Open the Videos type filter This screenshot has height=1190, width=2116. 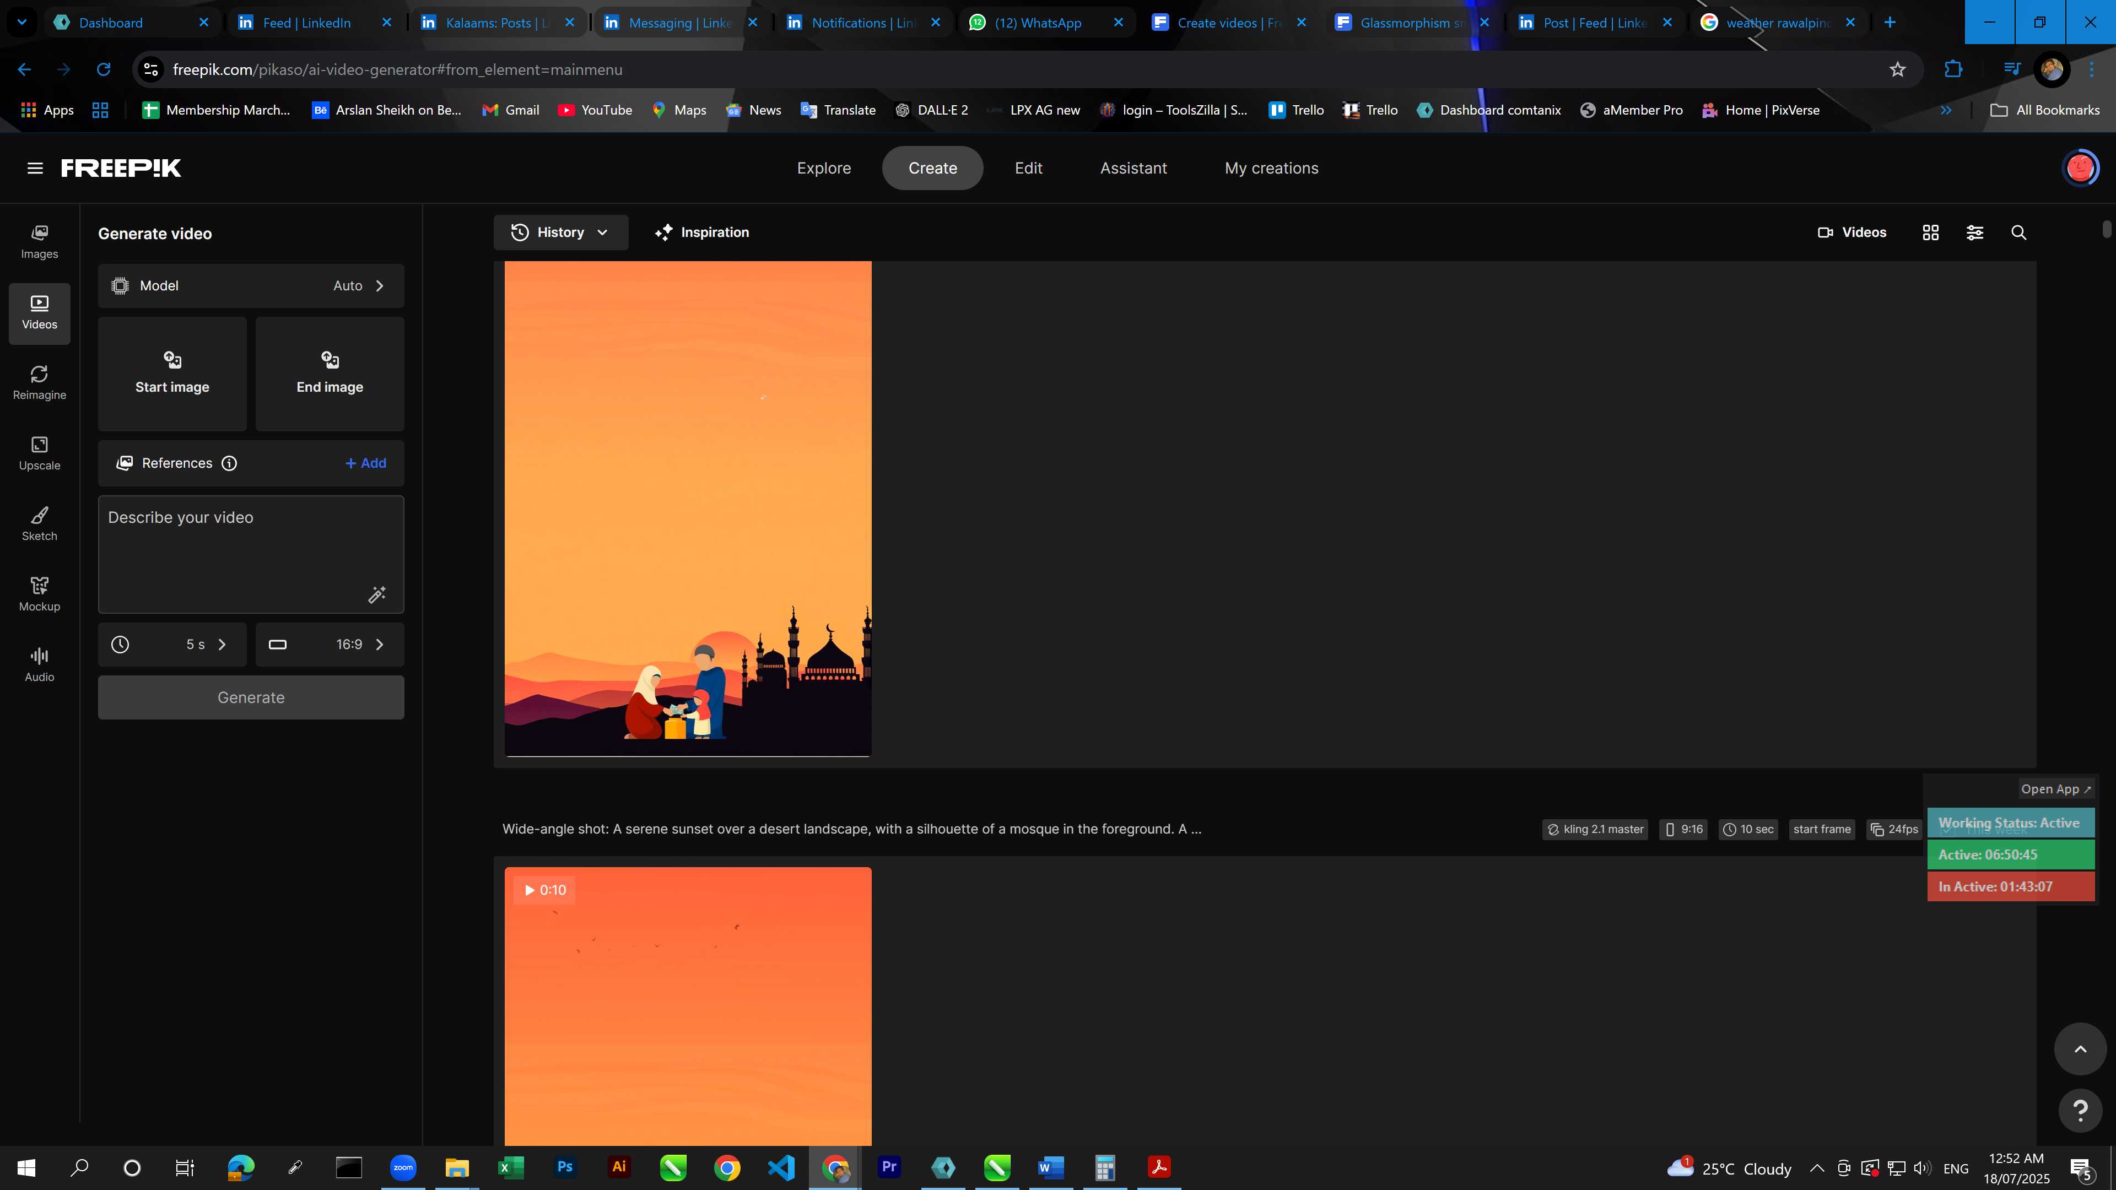[1851, 232]
